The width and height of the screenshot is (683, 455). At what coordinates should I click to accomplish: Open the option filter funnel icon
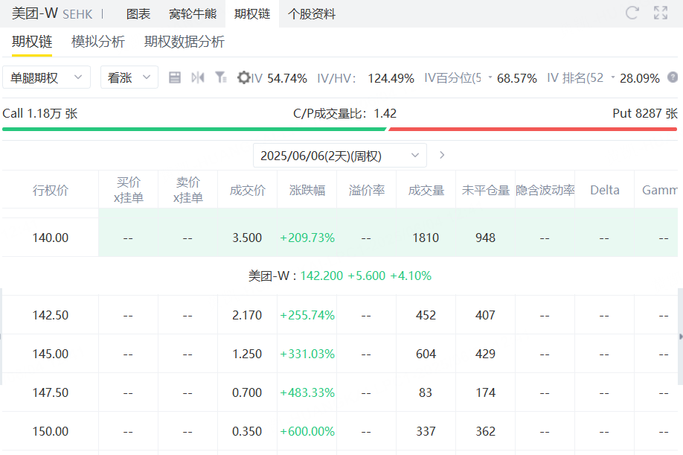(x=221, y=78)
